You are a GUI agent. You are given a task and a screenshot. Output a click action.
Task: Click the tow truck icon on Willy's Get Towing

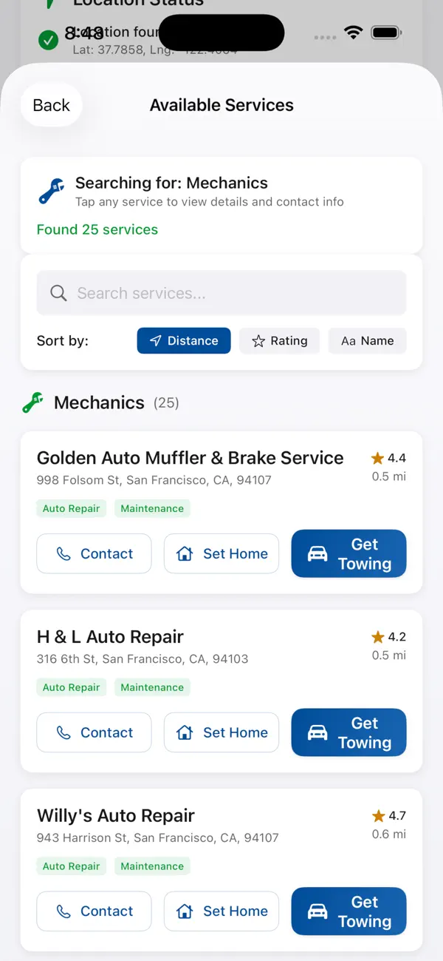pyautogui.click(x=317, y=911)
